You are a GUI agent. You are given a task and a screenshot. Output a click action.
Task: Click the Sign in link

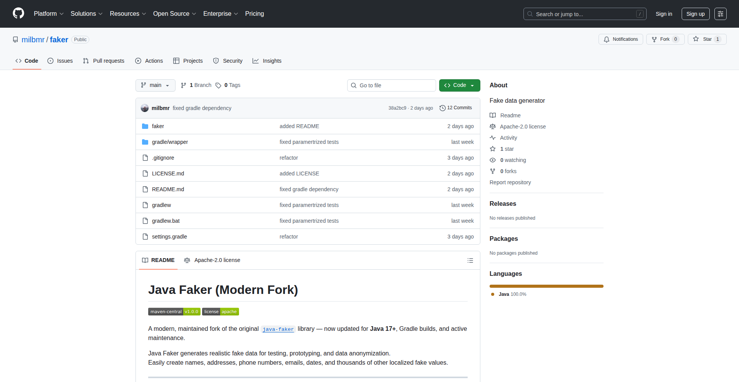pyautogui.click(x=664, y=14)
